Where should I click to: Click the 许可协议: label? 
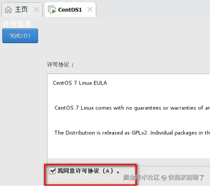[60, 65]
